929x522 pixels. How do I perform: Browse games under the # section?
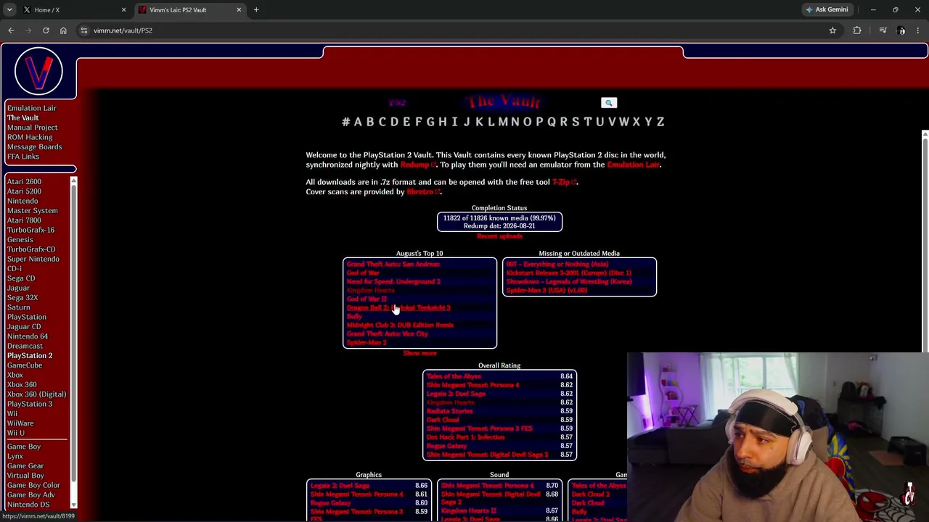pyautogui.click(x=345, y=122)
